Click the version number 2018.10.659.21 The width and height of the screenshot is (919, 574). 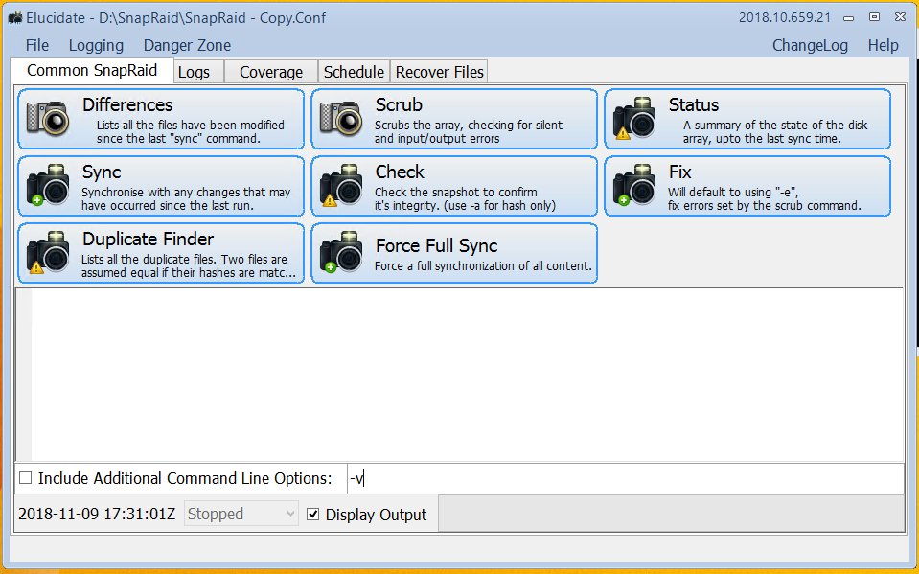[x=785, y=17]
